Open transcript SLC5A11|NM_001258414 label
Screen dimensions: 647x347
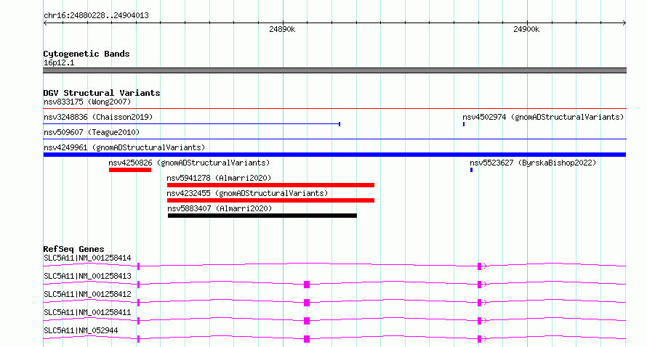coord(87,258)
